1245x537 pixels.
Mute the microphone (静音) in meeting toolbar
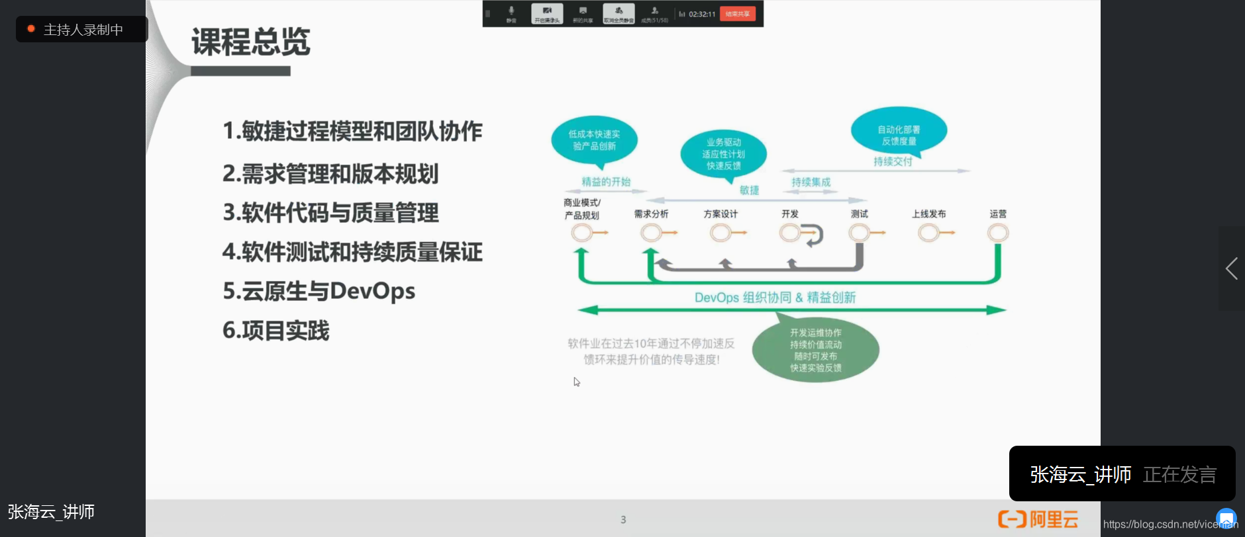(x=511, y=14)
